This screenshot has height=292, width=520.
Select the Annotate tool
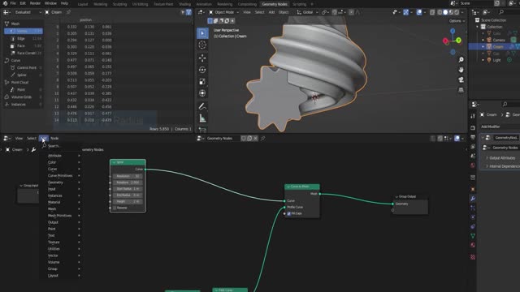(202, 106)
